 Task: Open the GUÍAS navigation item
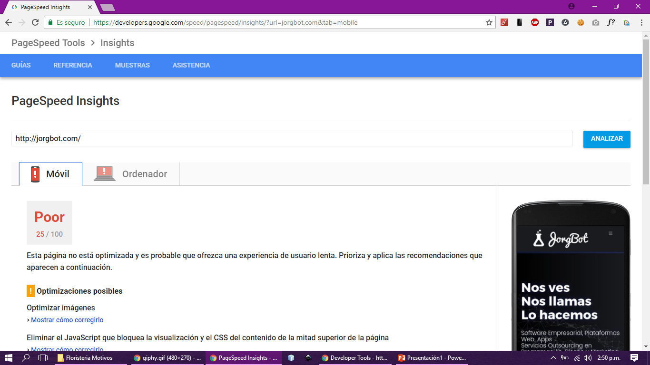[21, 65]
